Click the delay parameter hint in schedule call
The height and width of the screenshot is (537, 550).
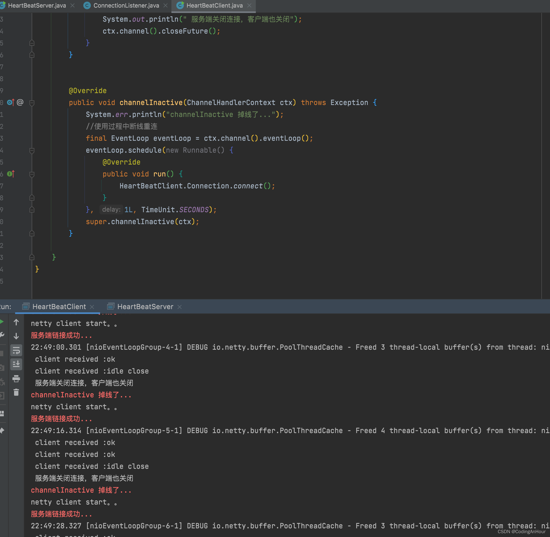click(111, 209)
